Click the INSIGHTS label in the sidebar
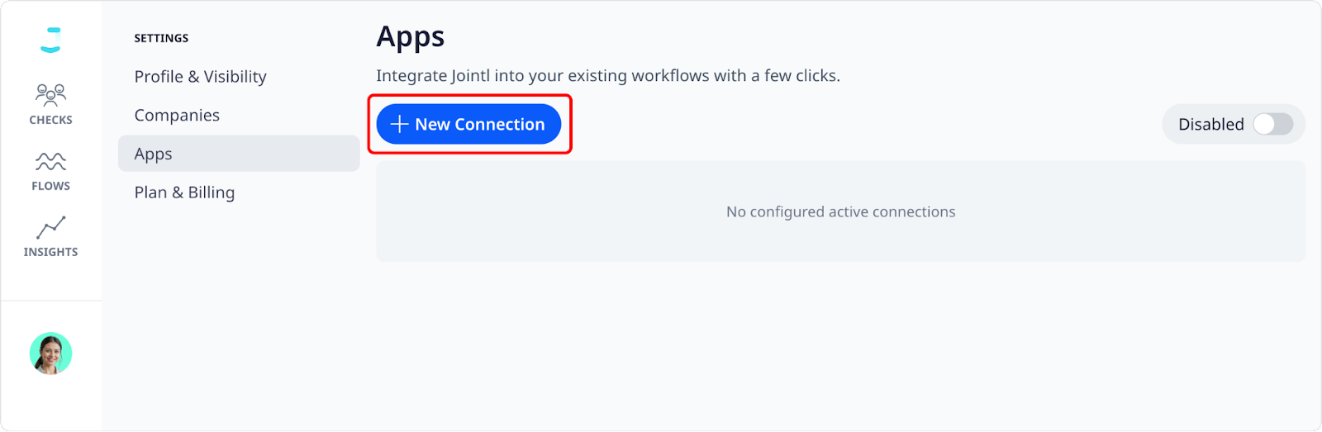This screenshot has height=432, width=1322. (50, 252)
